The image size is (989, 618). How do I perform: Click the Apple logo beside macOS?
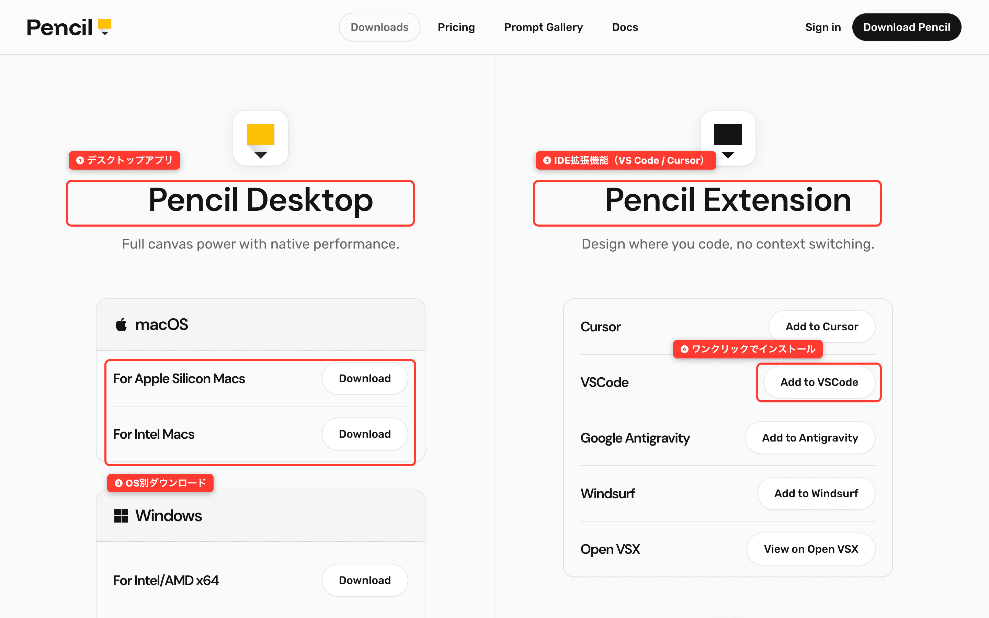pyautogui.click(x=121, y=324)
